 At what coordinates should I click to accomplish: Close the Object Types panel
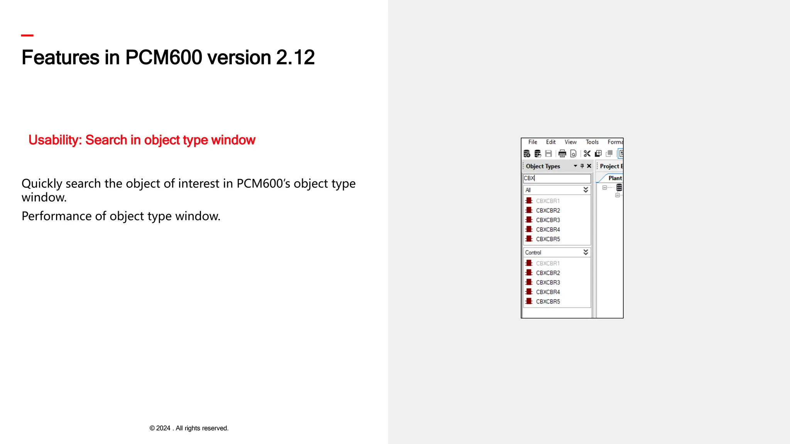[x=589, y=166]
